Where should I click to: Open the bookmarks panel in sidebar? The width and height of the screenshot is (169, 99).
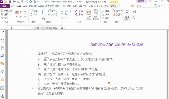[2, 40]
